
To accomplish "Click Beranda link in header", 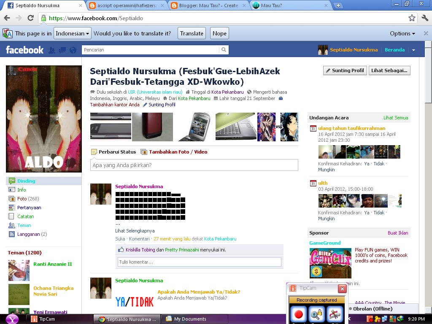I will (394, 50).
